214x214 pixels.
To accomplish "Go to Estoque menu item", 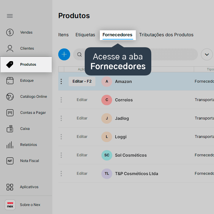I will [x=27, y=81].
